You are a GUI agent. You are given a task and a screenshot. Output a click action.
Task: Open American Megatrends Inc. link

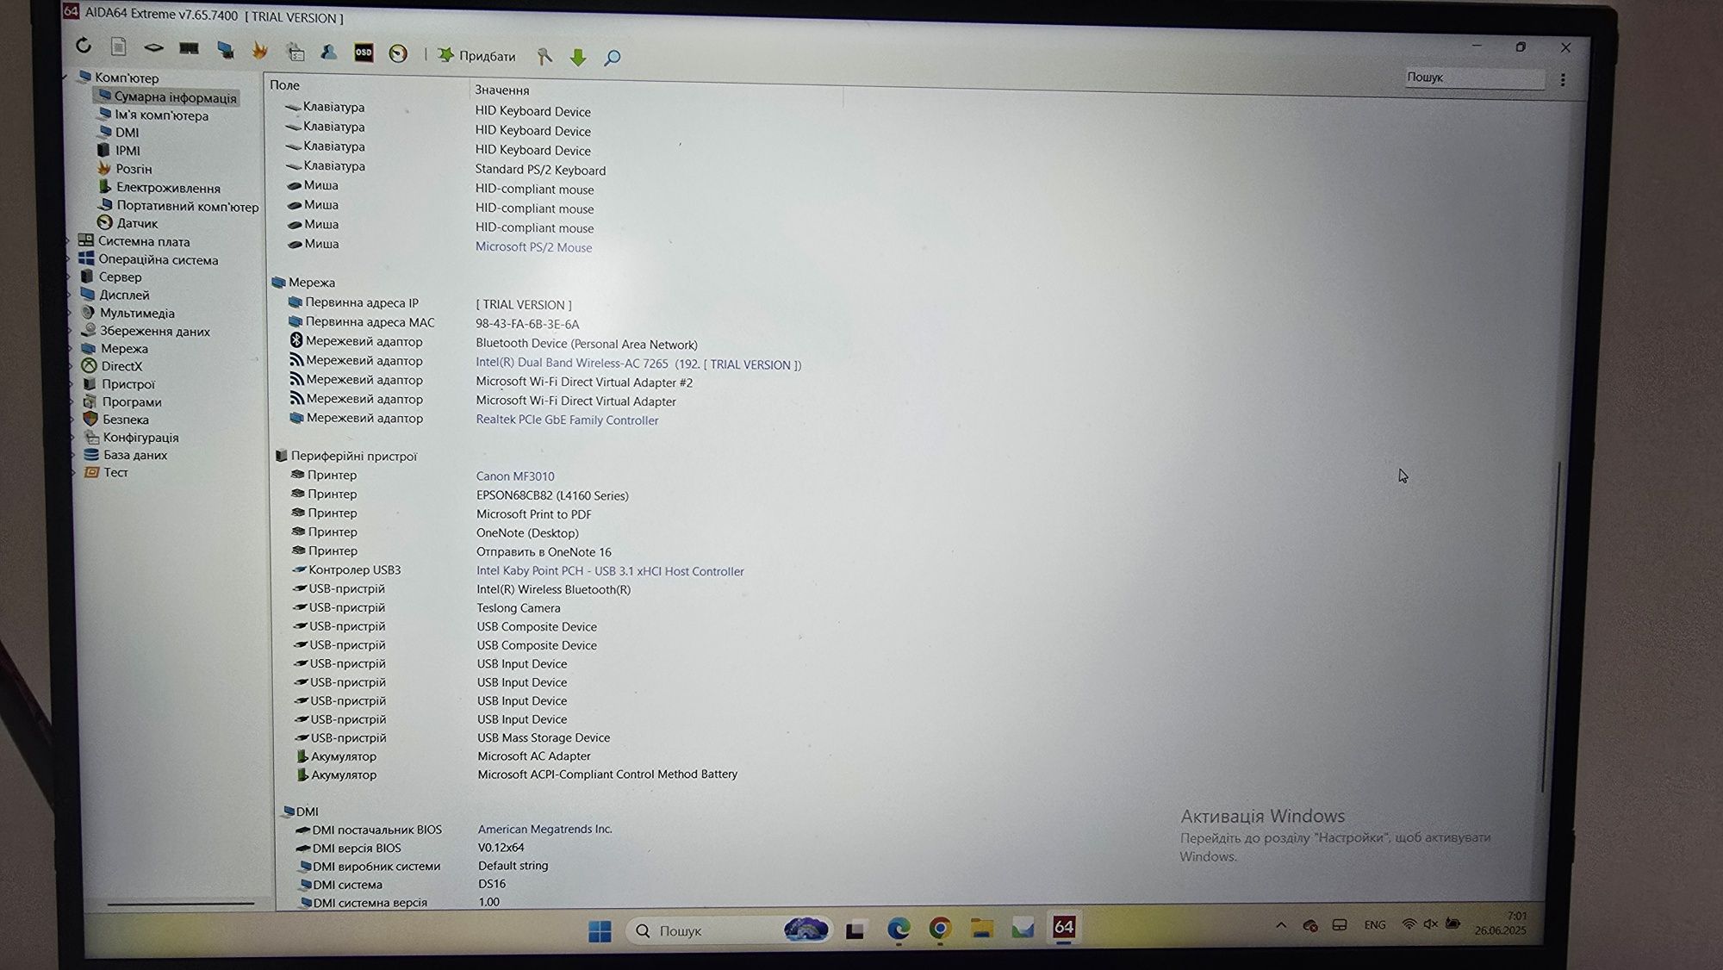[x=544, y=830]
